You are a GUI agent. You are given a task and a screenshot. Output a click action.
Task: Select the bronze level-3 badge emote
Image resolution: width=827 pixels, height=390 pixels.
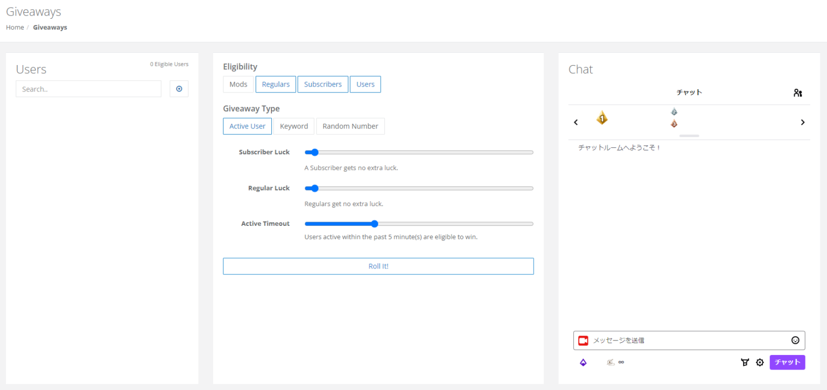(674, 123)
